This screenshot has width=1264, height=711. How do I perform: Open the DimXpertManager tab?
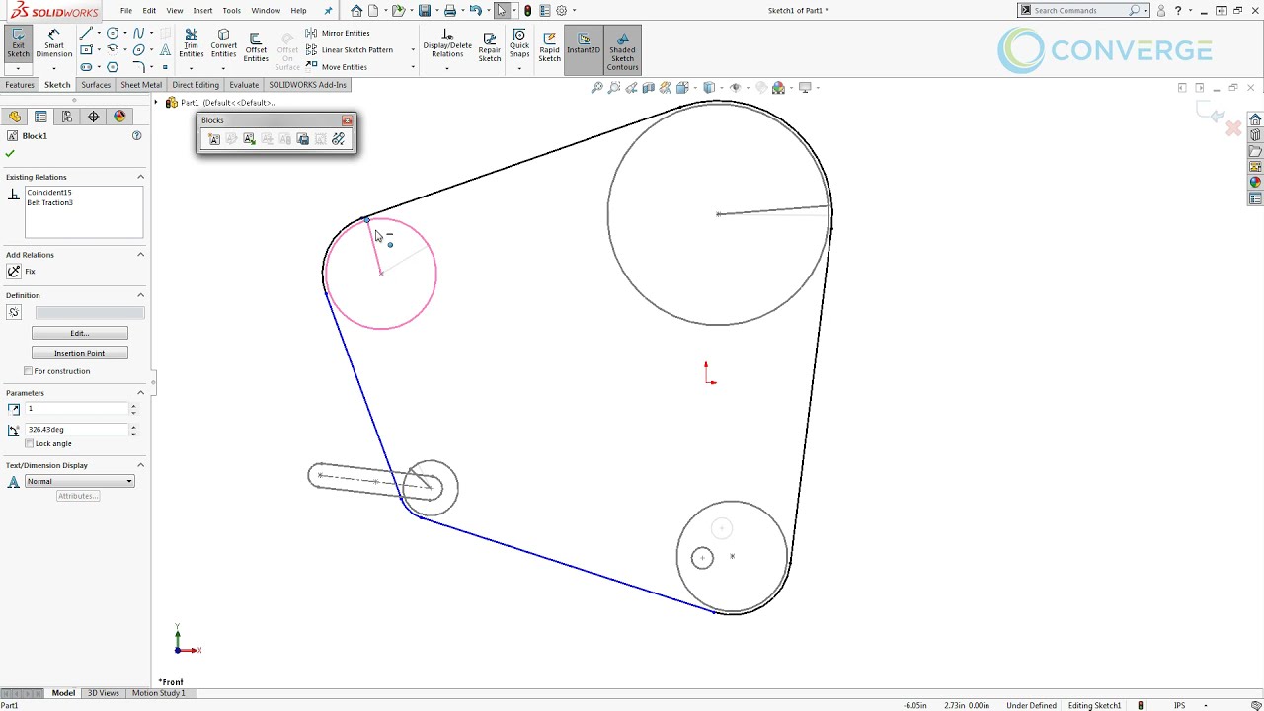[93, 117]
